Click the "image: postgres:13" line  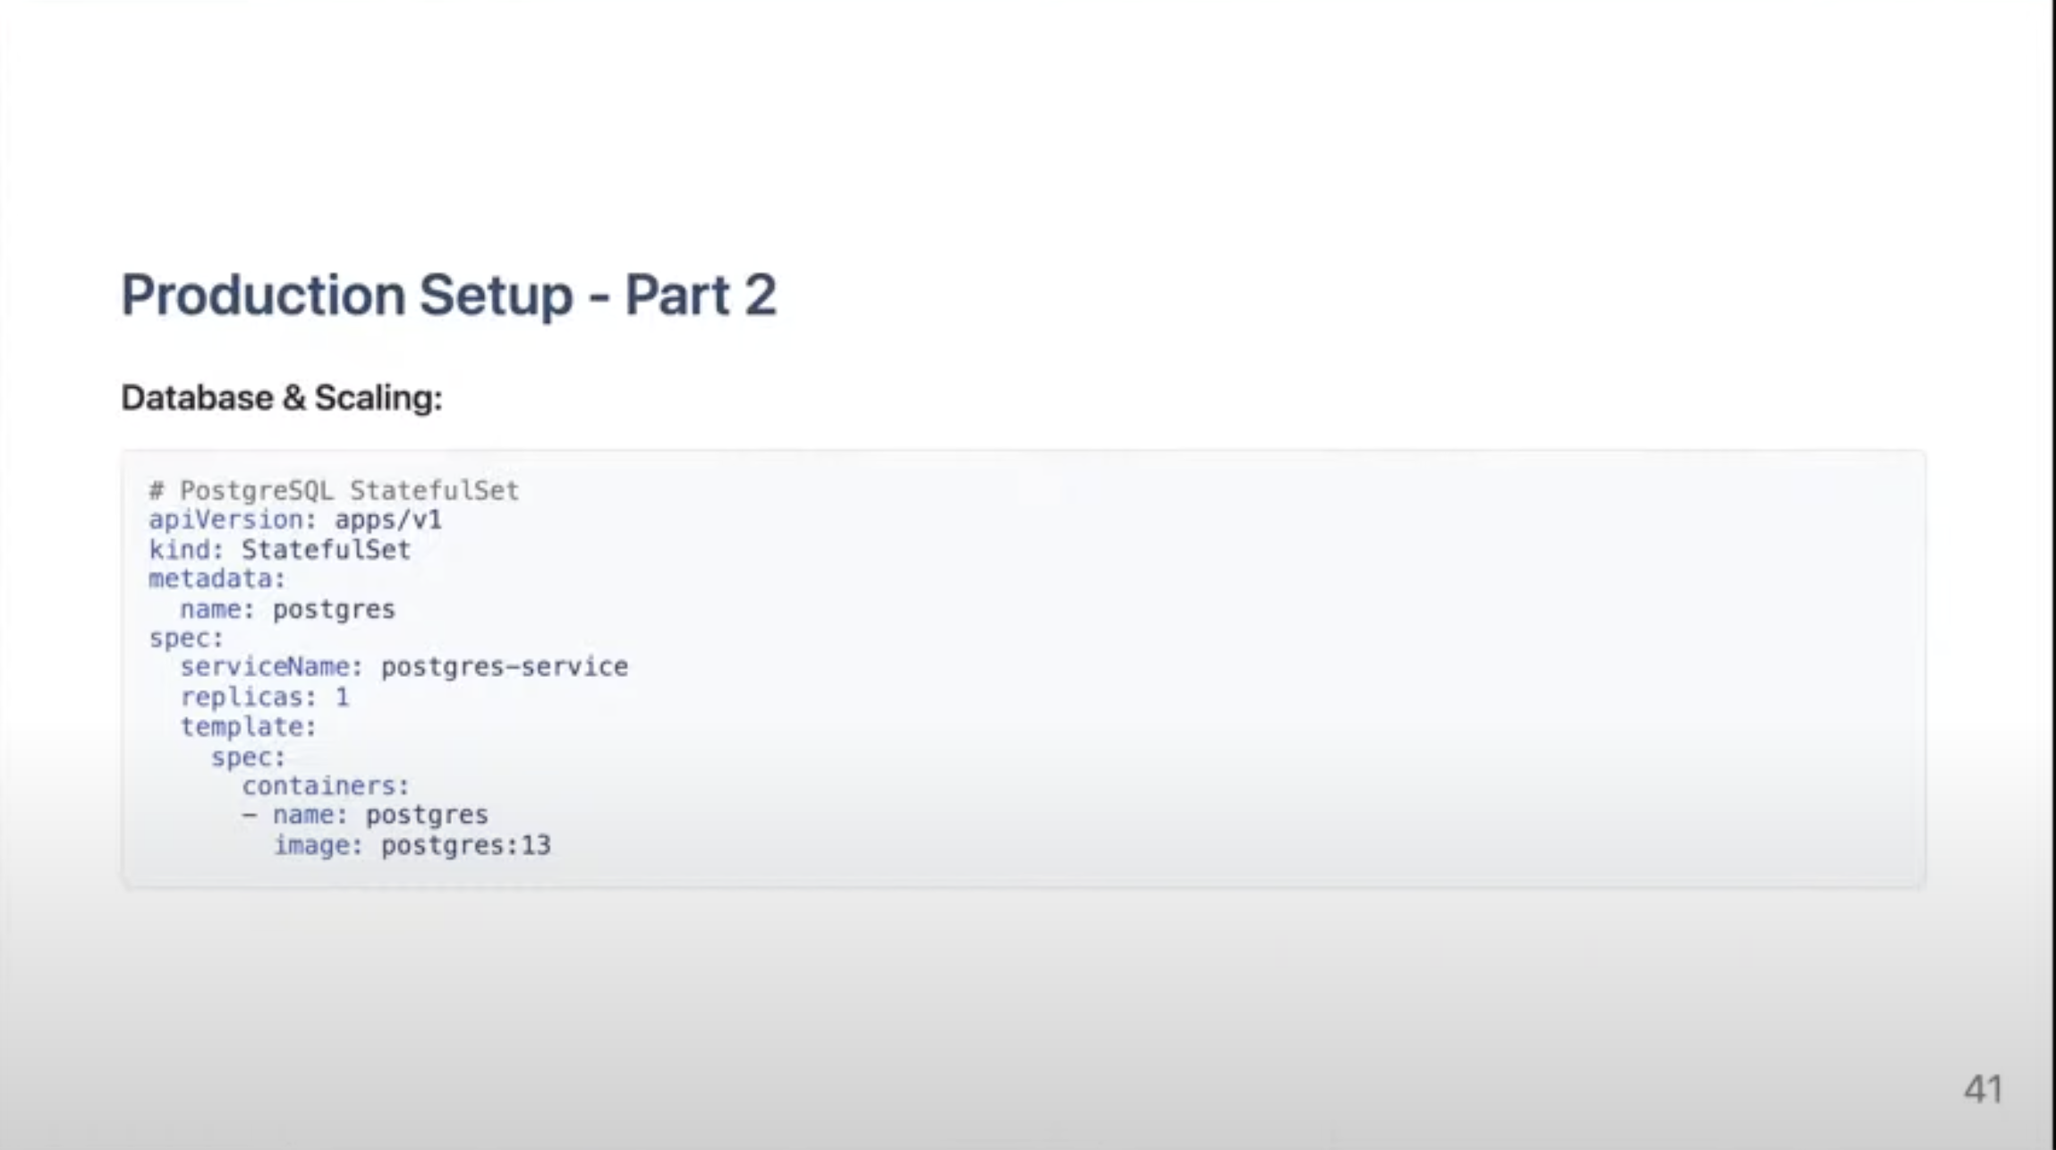[x=412, y=846]
